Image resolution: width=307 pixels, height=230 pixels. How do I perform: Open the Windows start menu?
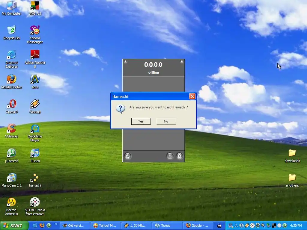[x=14, y=226]
